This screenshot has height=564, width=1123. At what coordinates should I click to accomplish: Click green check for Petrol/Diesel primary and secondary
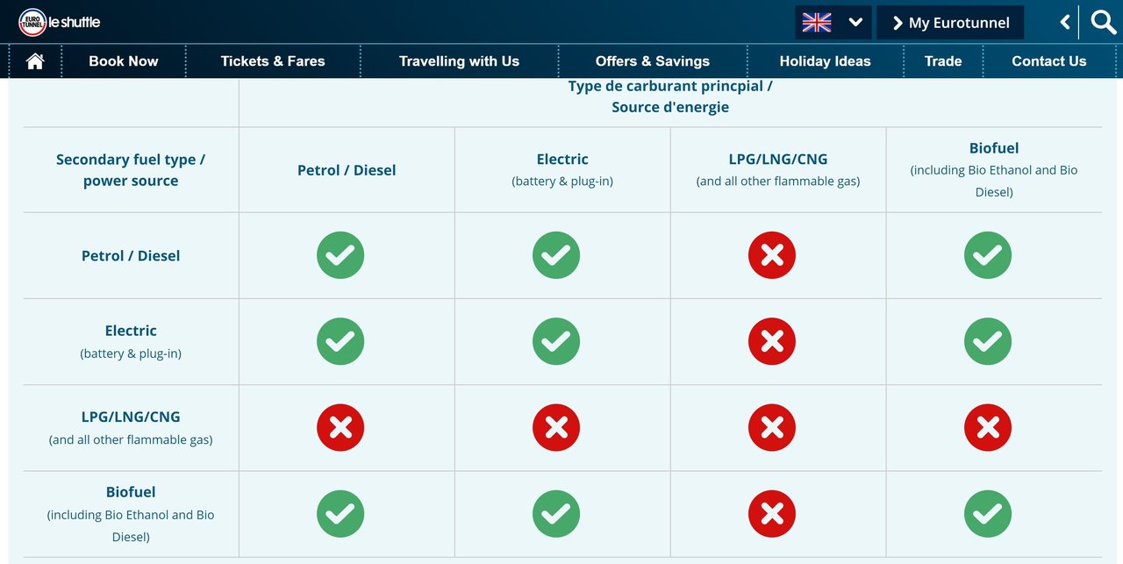point(340,255)
